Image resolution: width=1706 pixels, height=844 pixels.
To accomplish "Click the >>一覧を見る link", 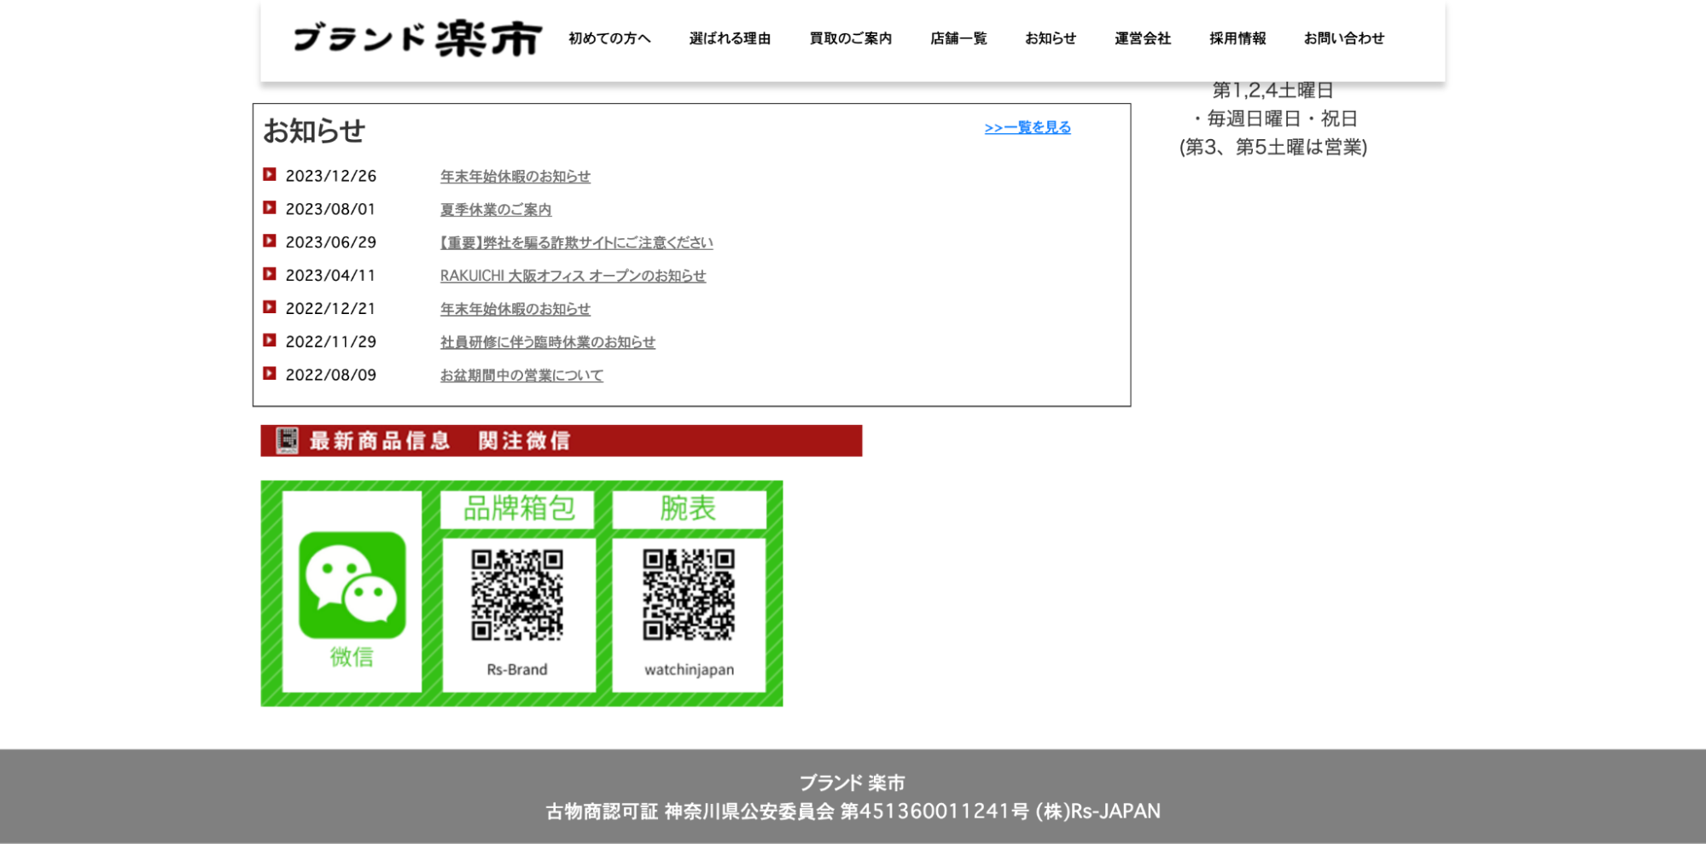I will [x=1028, y=127].
